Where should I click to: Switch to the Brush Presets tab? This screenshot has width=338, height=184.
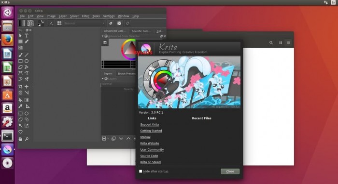point(127,74)
